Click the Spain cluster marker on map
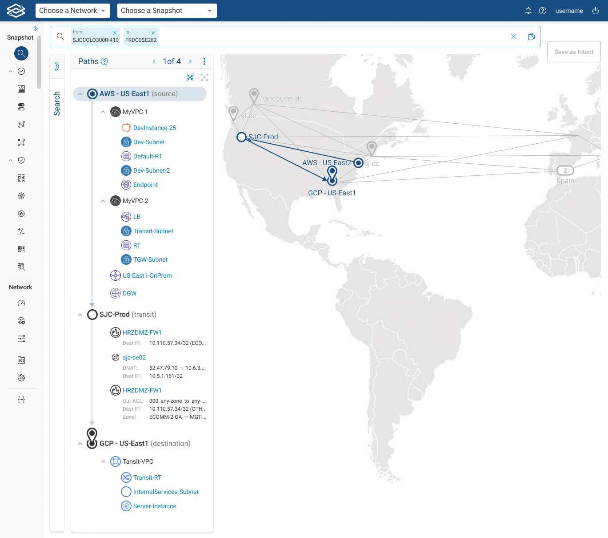This screenshot has height=538, width=608. [x=565, y=170]
